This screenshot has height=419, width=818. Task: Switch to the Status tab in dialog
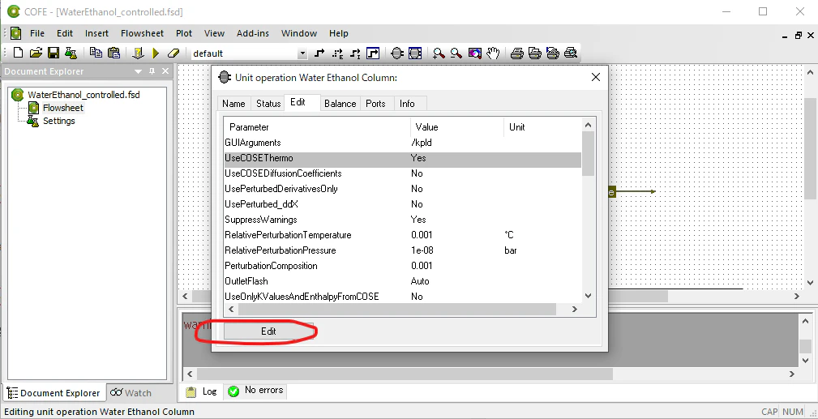point(268,103)
